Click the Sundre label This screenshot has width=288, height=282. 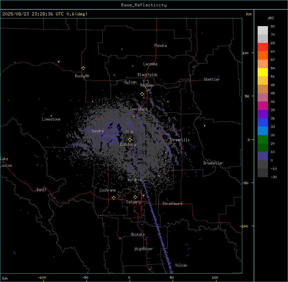(x=98, y=131)
